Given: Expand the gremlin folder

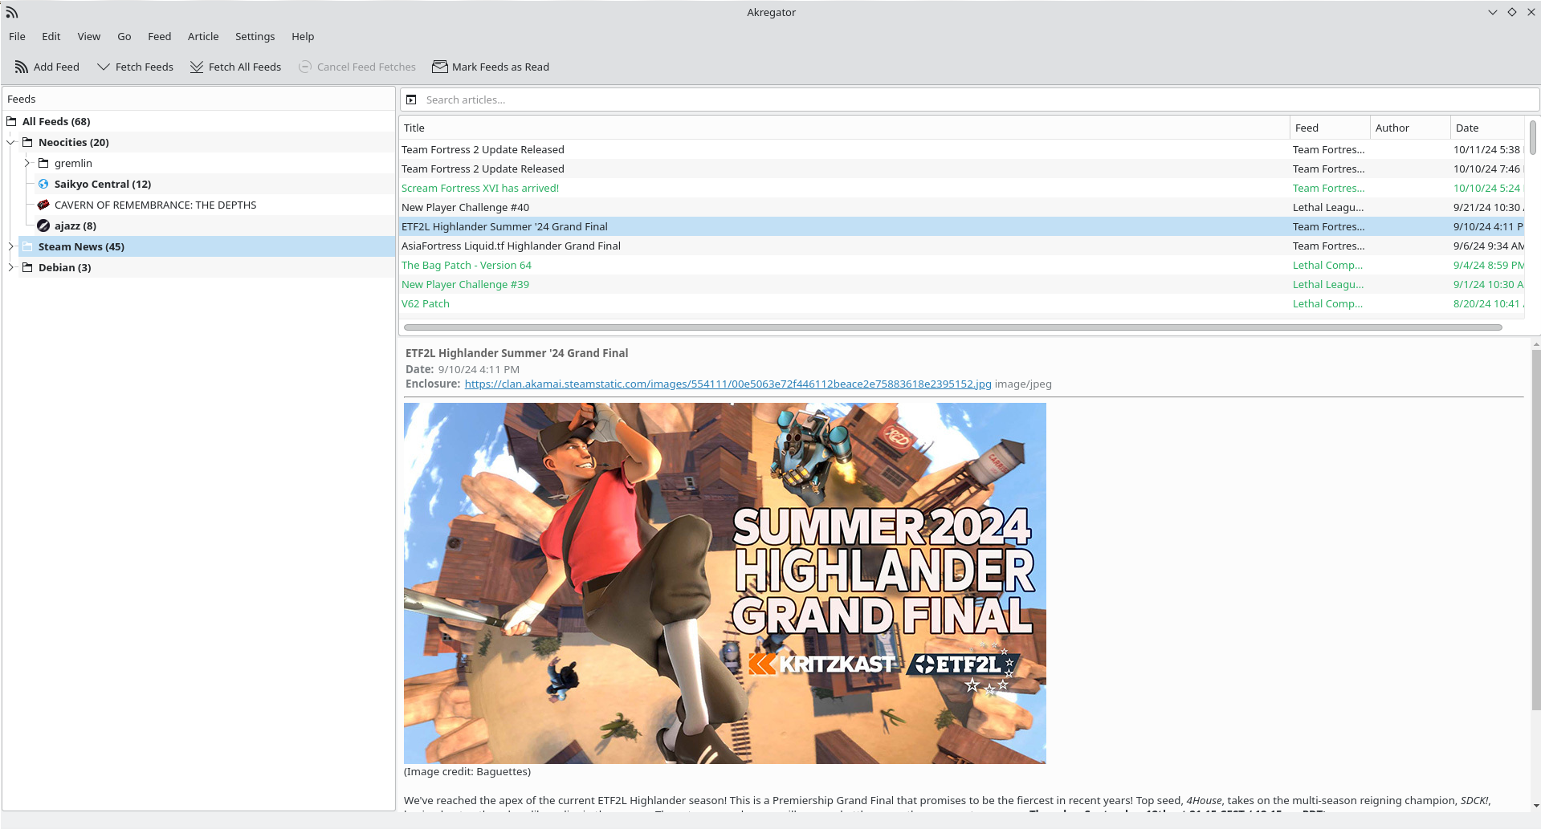Looking at the screenshot, I should click(27, 164).
